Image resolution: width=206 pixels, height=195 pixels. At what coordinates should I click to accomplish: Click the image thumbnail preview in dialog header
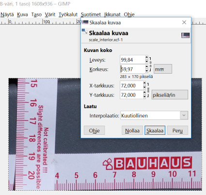(x=185, y=35)
